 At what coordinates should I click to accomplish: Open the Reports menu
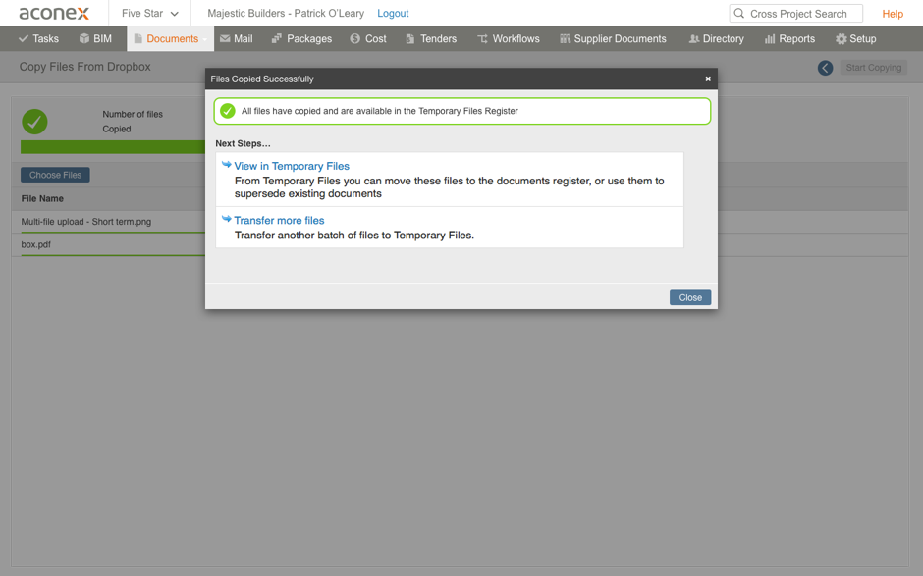789,39
